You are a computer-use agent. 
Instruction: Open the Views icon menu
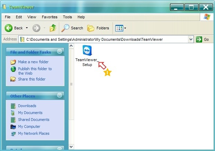(119, 28)
